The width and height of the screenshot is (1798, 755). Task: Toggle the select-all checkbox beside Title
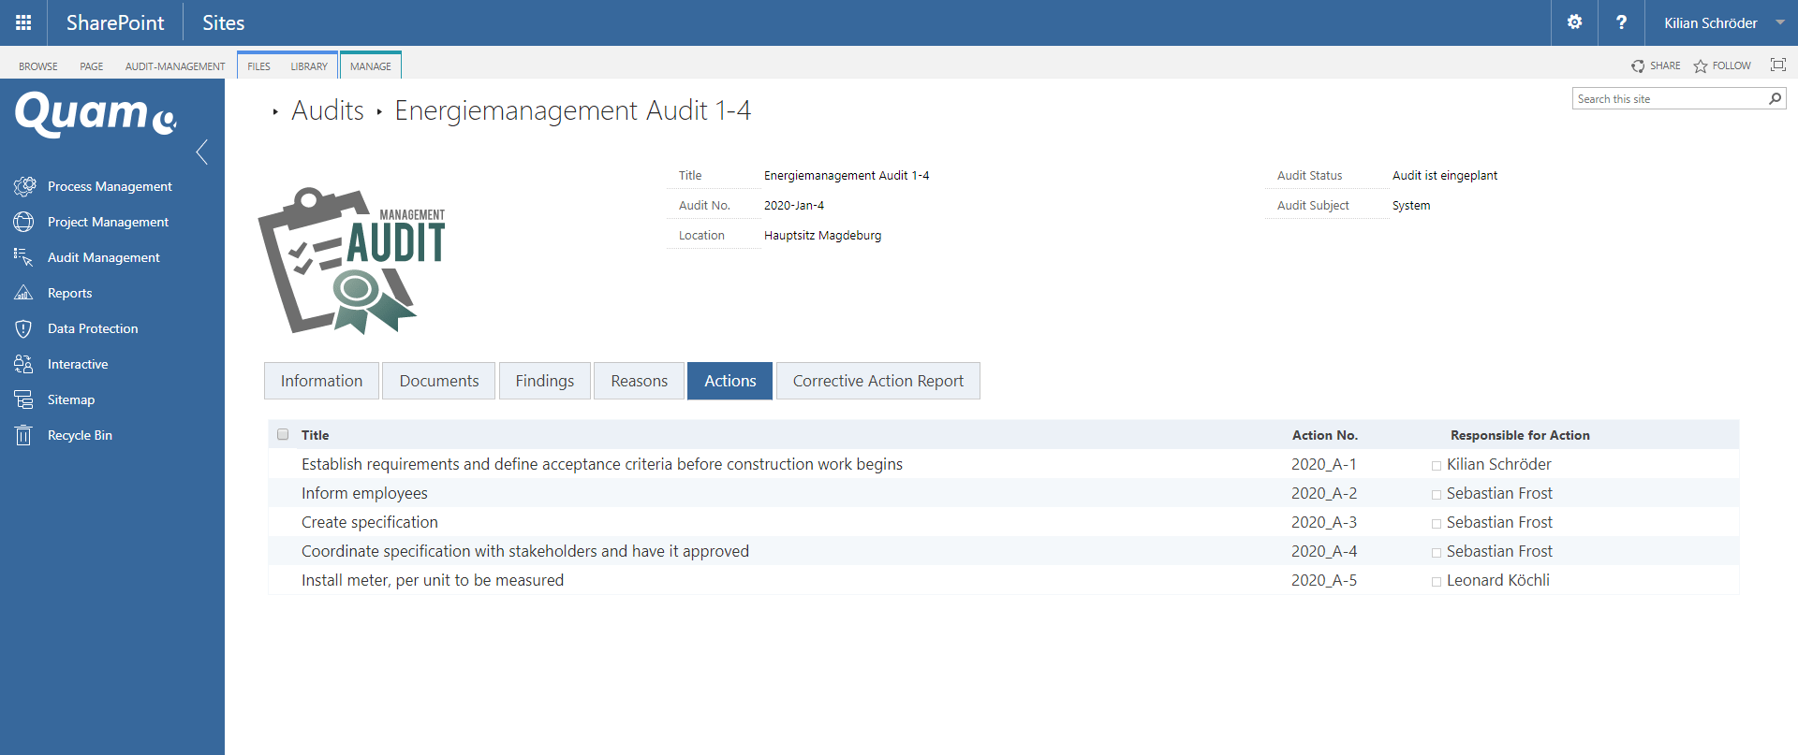tap(283, 434)
